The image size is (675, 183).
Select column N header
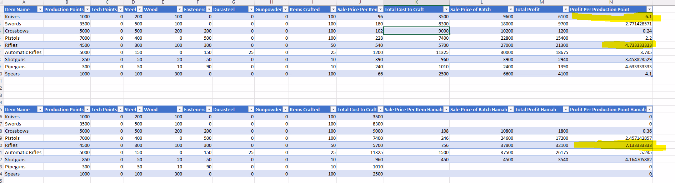tap(611, 2)
